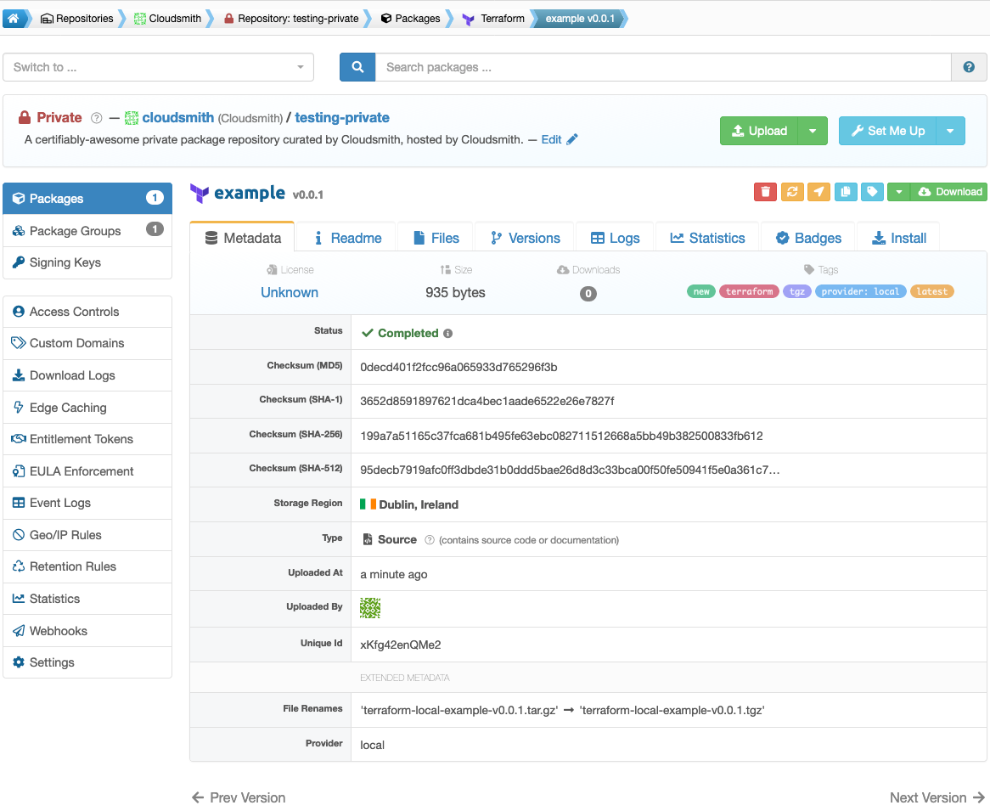The image size is (990, 811).
Task: Click the orange resync package icon
Action: pyautogui.click(x=792, y=192)
